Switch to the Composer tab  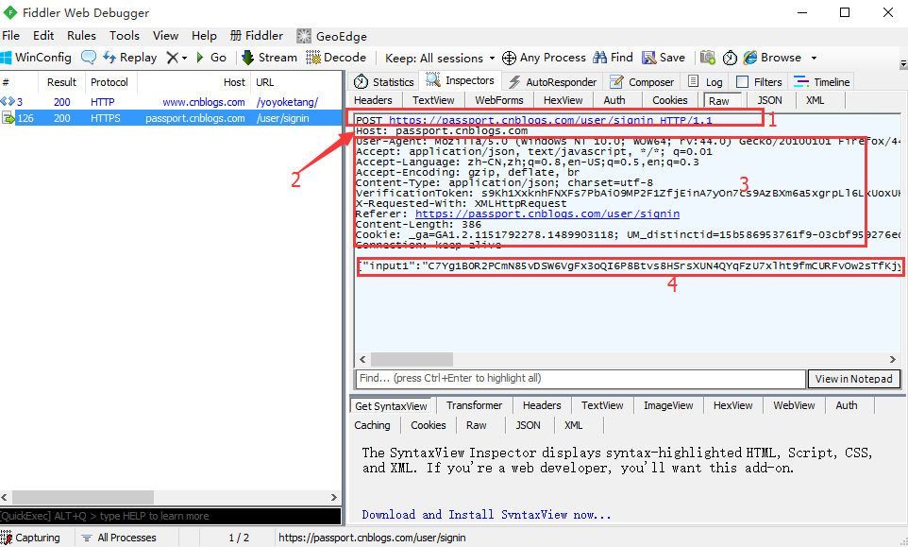click(x=642, y=81)
